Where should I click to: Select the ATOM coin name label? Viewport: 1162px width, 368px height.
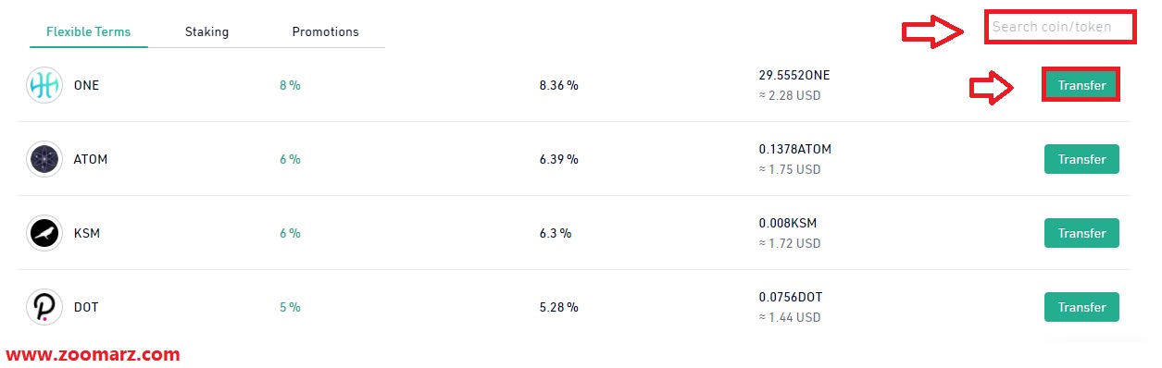pos(91,159)
